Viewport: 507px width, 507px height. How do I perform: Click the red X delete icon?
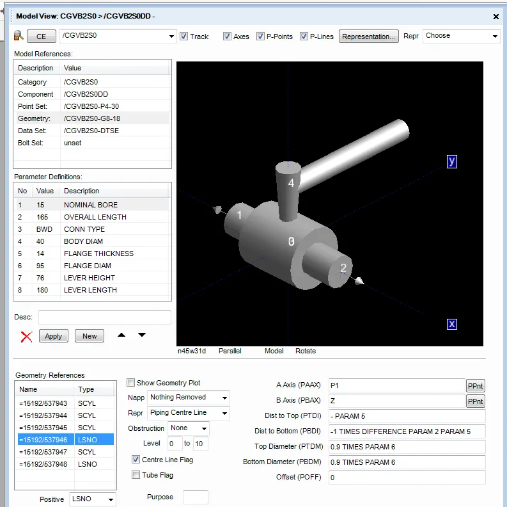click(x=26, y=337)
